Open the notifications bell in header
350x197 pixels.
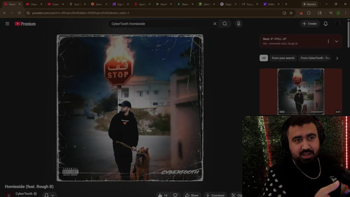(326, 24)
